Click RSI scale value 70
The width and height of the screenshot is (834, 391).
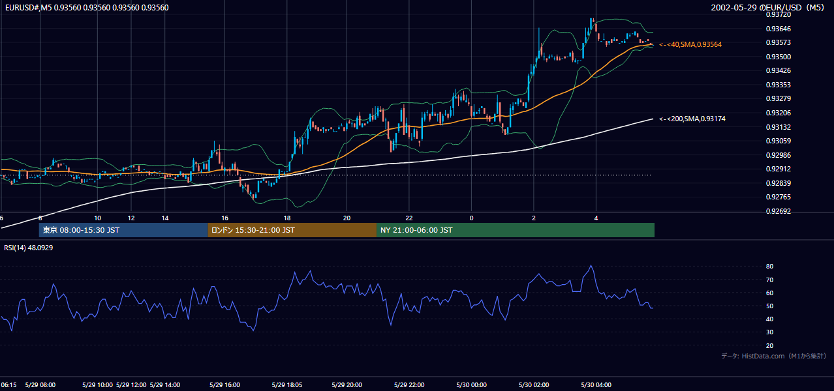(770, 280)
